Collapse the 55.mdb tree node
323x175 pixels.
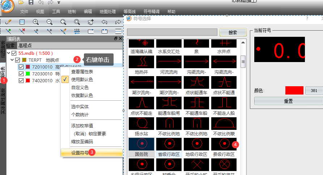coord(8,53)
